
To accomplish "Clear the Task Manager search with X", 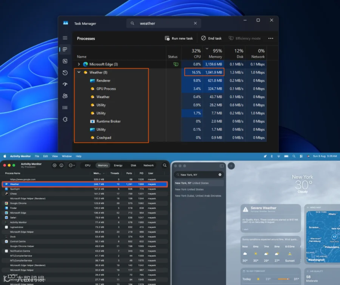I will 195,23.
